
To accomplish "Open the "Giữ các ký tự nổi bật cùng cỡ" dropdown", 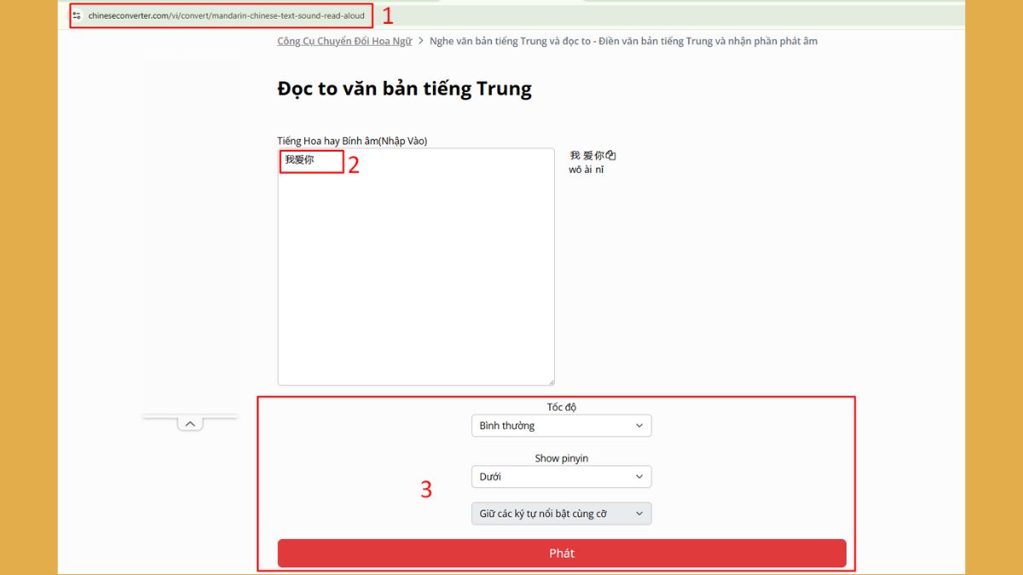I will click(x=561, y=513).
